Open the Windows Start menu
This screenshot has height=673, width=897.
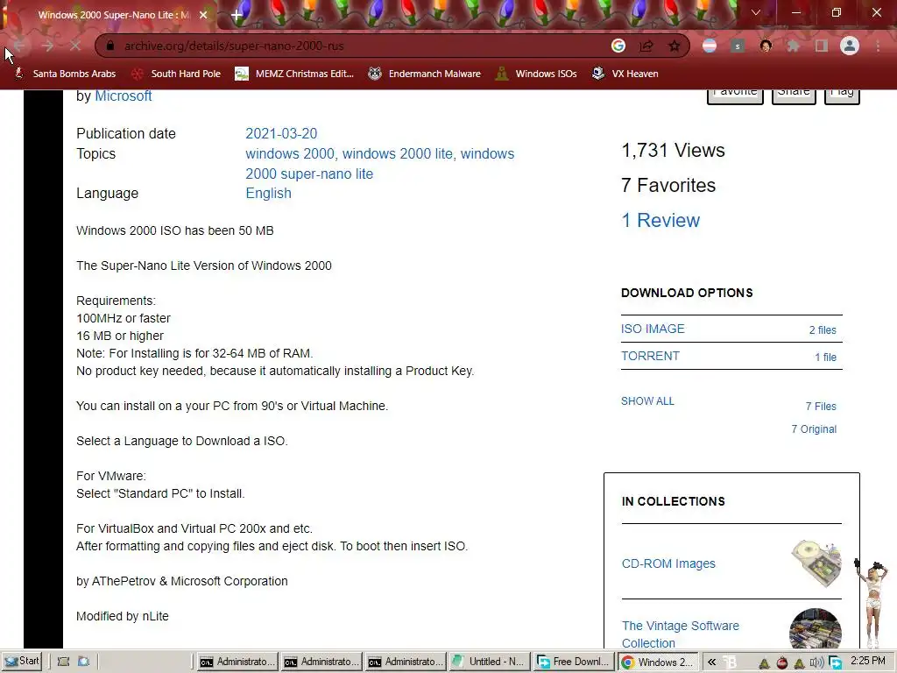coord(22,662)
